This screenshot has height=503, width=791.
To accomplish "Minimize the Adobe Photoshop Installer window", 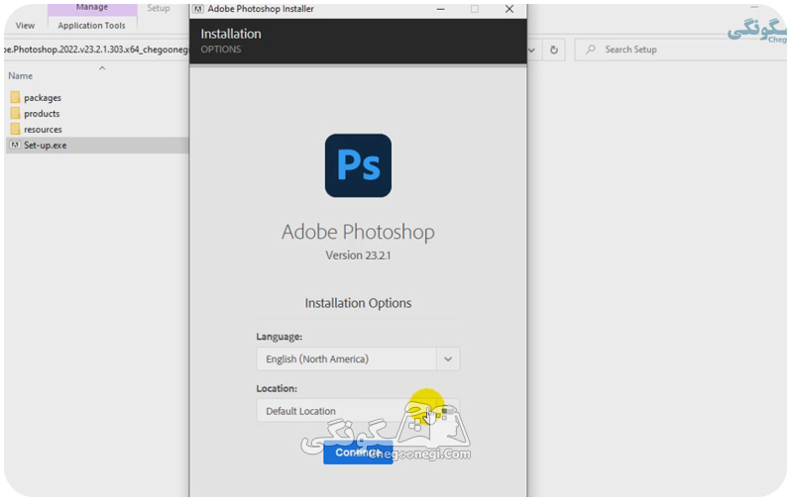I will (x=440, y=9).
